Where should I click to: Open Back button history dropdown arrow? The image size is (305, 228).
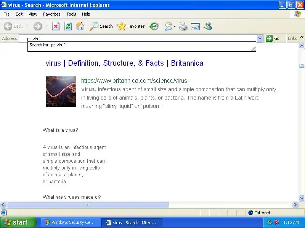pos(27,26)
